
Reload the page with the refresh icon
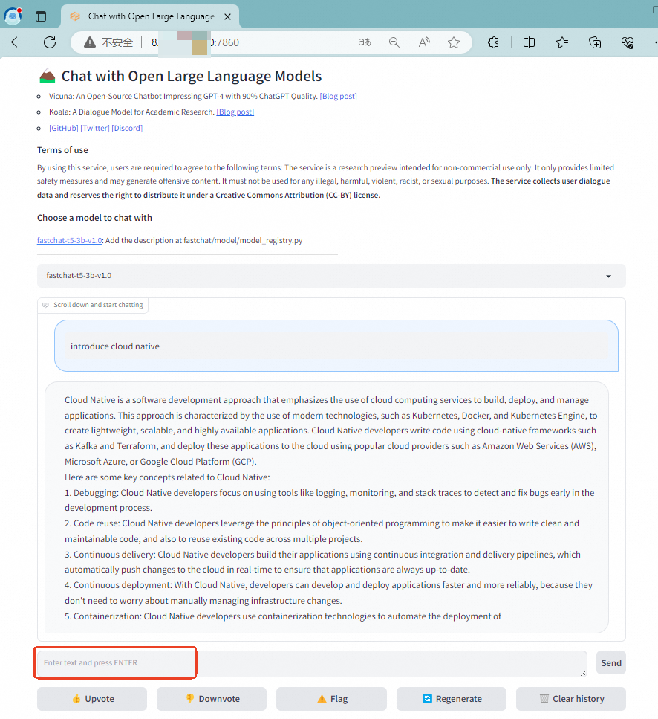click(50, 42)
